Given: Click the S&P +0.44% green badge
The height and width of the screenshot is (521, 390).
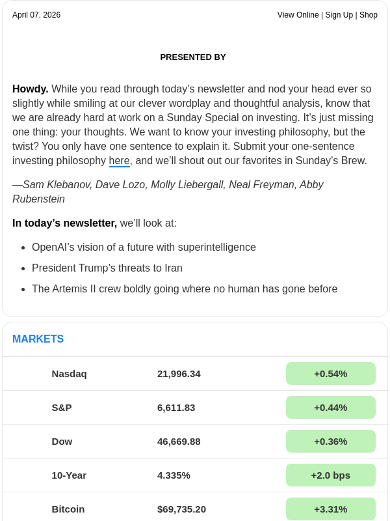Looking at the screenshot, I should click(x=330, y=408).
